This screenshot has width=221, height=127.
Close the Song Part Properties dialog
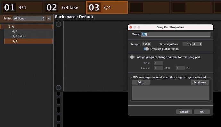pos(131,27)
